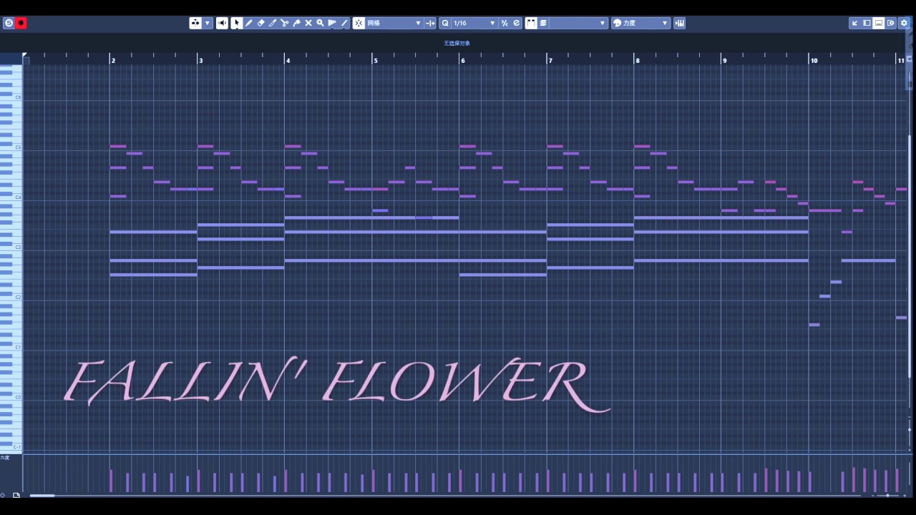This screenshot has width=916, height=515.
Task: Open the Quantize Panel icon
Action: 516,23
